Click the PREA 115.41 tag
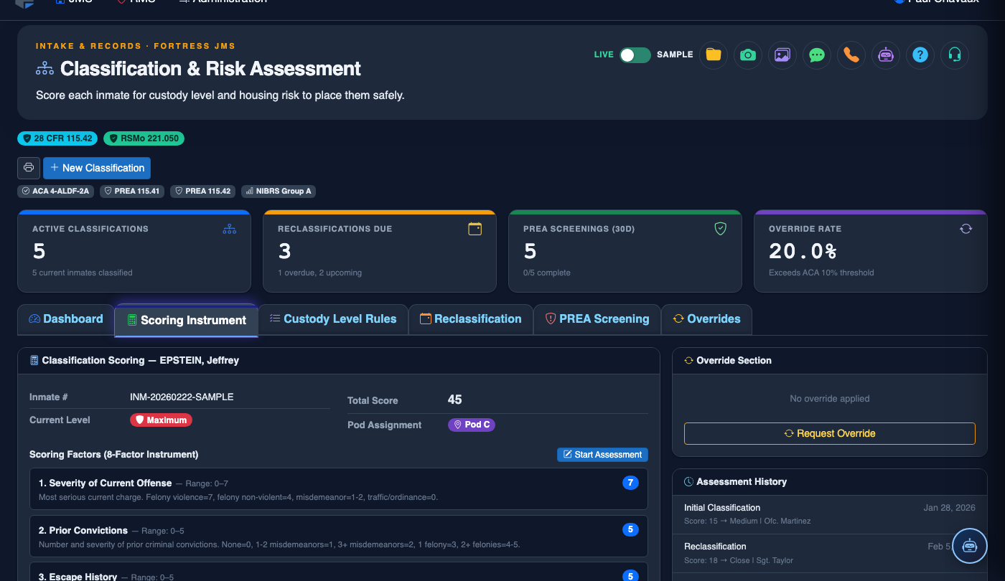1005x581 pixels. coord(132,192)
